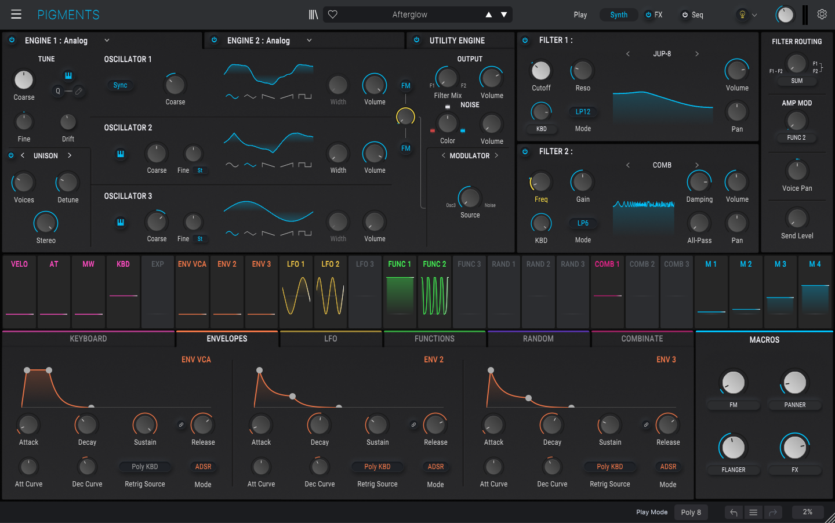835x523 pixels.
Task: Open the history list icon
Action: (753, 513)
